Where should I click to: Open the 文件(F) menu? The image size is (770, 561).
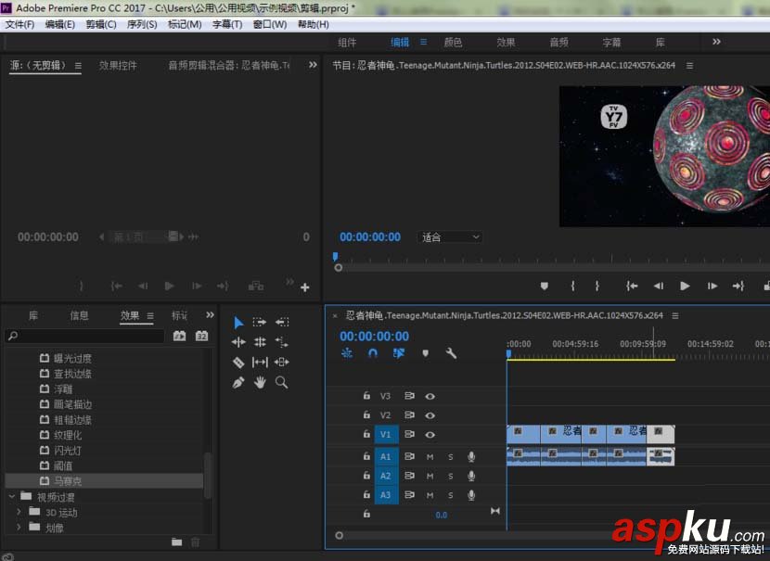pyautogui.click(x=19, y=24)
